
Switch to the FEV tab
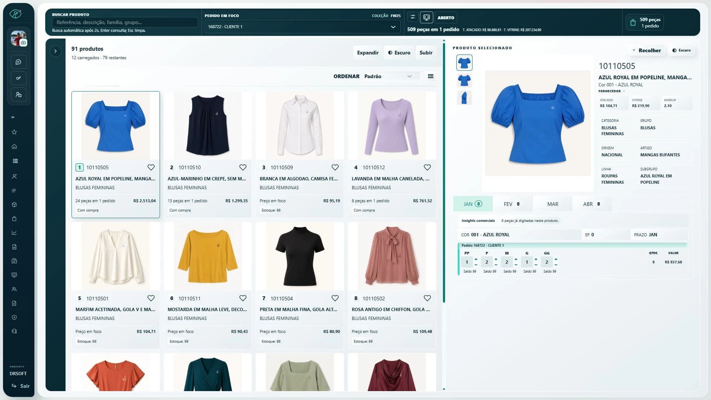click(x=513, y=204)
